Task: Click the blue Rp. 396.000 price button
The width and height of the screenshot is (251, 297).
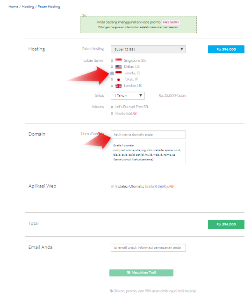Action: point(226,49)
